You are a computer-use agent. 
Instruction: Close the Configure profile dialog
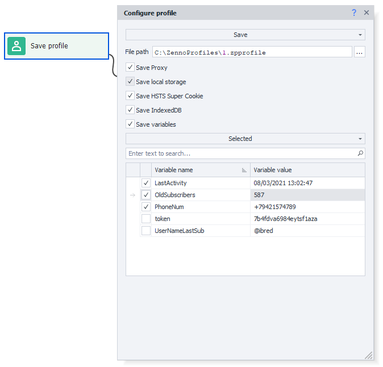pos(367,12)
